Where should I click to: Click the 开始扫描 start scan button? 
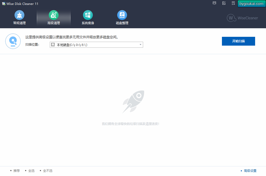(238, 41)
